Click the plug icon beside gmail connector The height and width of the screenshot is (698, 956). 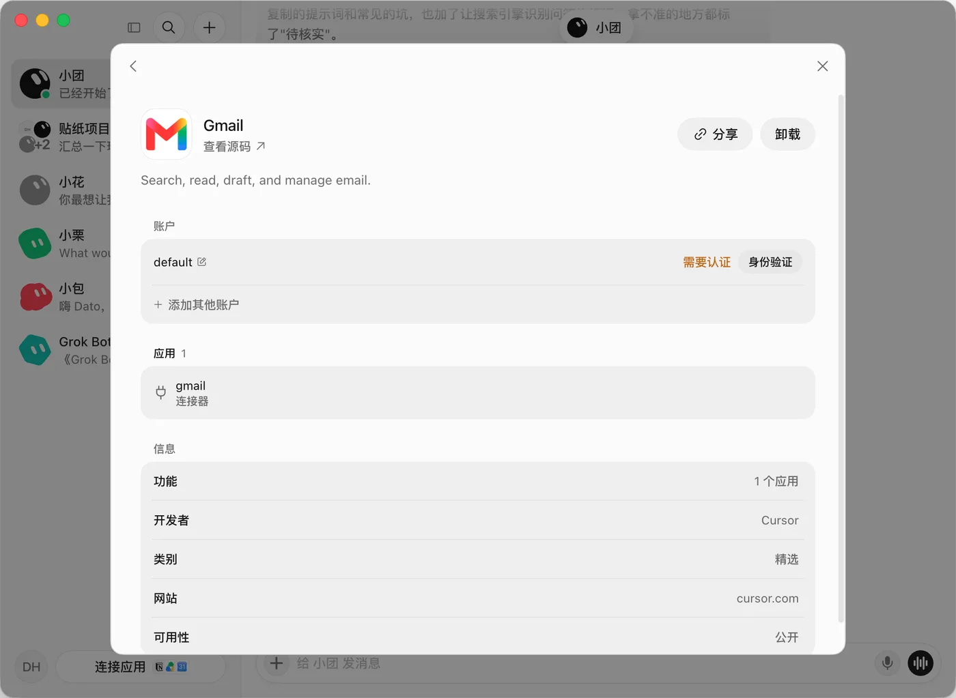160,392
